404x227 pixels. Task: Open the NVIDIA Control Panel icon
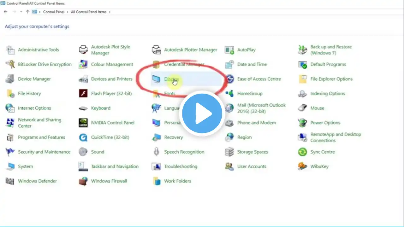[83, 123]
